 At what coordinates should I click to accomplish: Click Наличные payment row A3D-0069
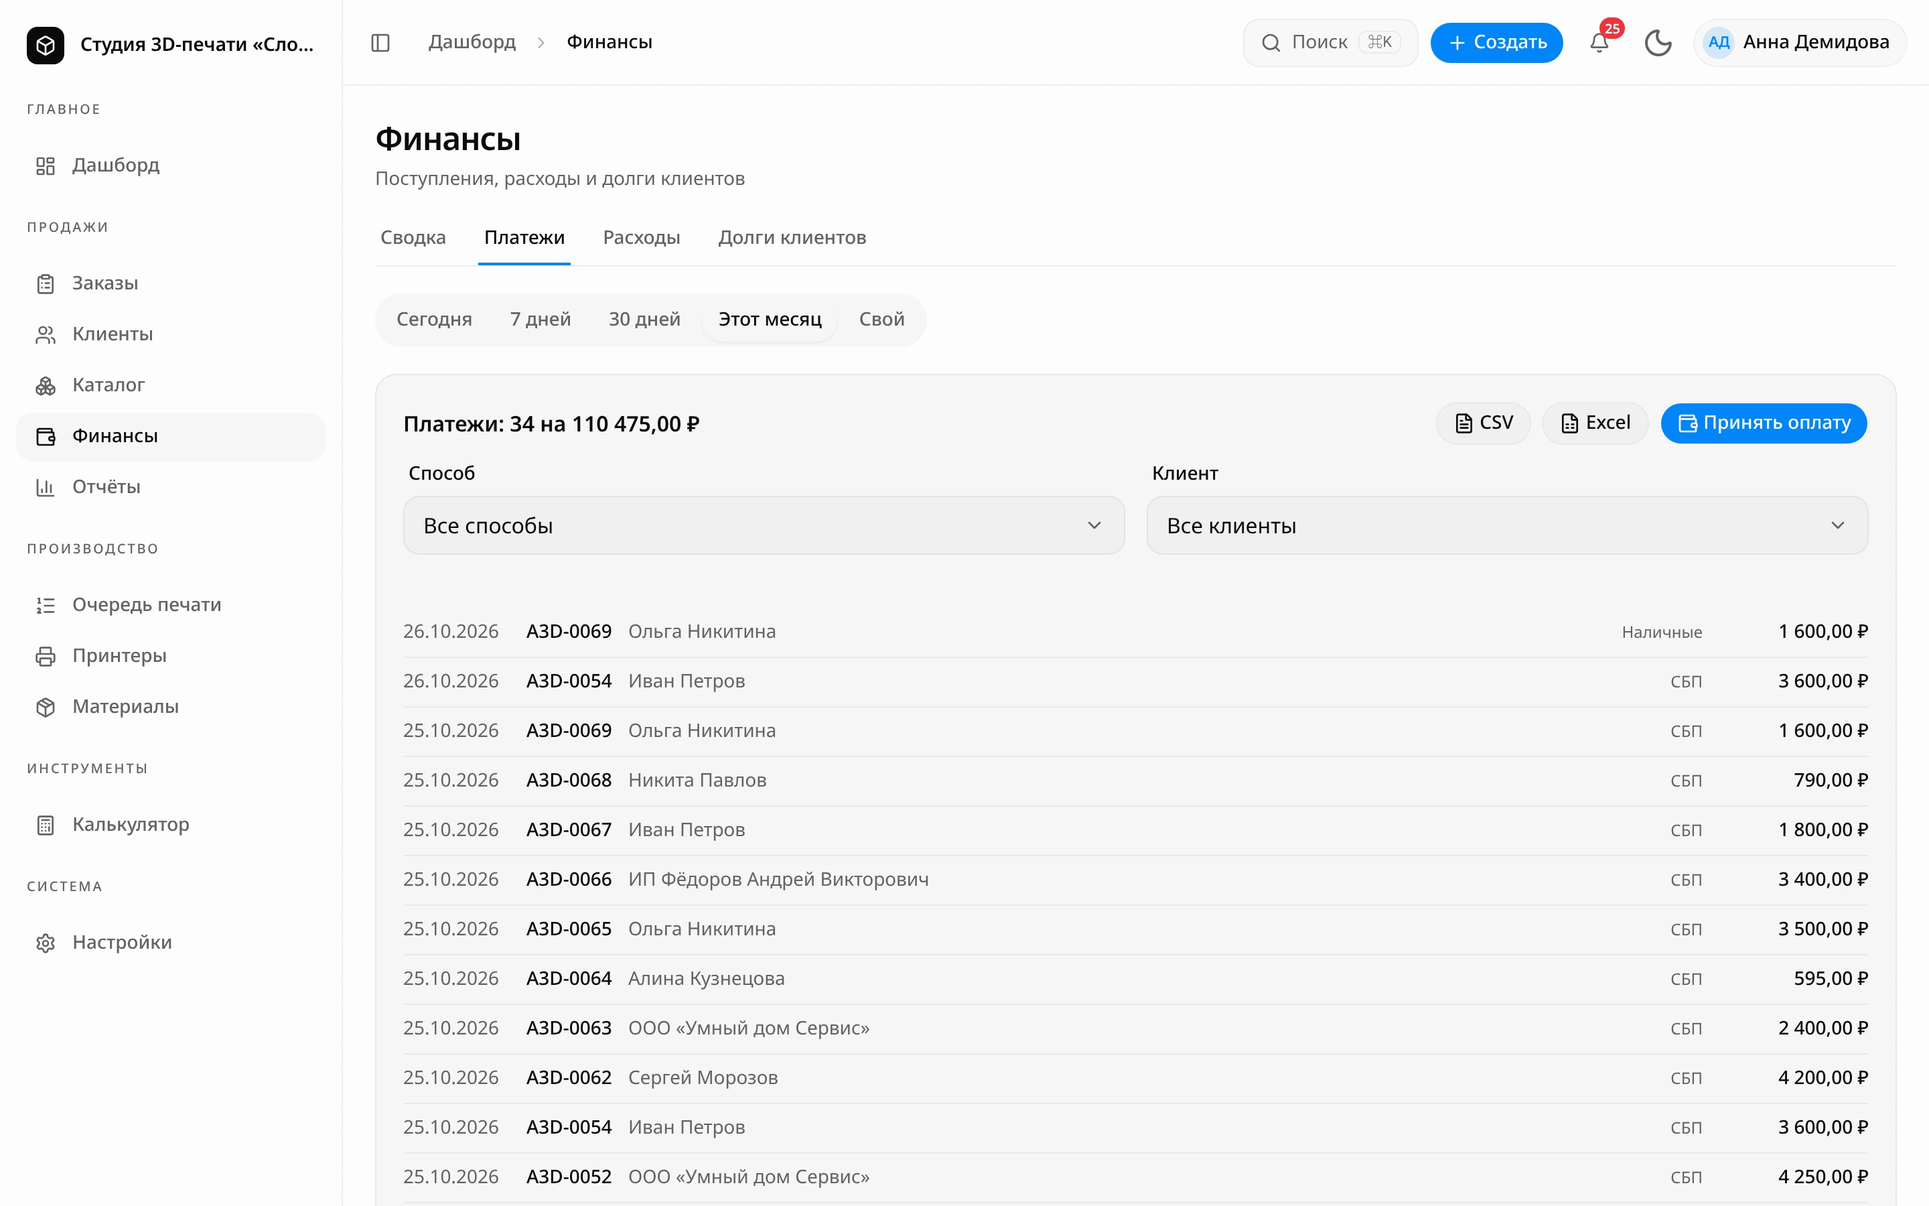[x=1135, y=632]
